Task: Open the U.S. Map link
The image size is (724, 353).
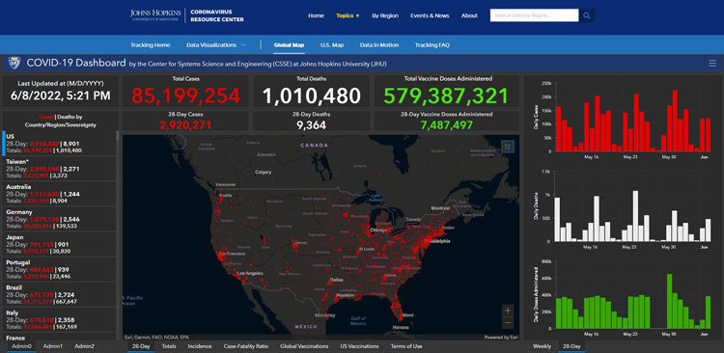Action: [332, 45]
